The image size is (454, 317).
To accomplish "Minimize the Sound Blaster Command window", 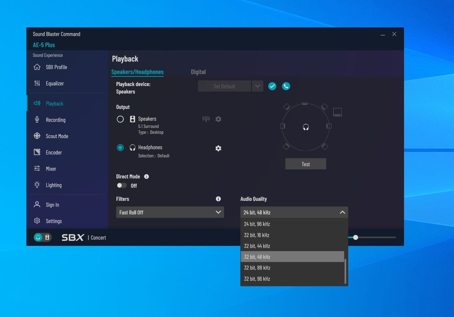I will 383,34.
